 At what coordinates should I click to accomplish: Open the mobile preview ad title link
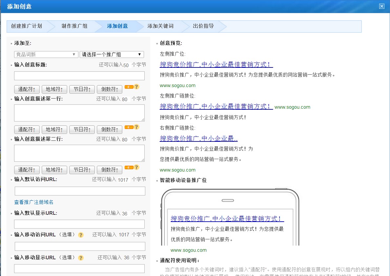[227, 219]
